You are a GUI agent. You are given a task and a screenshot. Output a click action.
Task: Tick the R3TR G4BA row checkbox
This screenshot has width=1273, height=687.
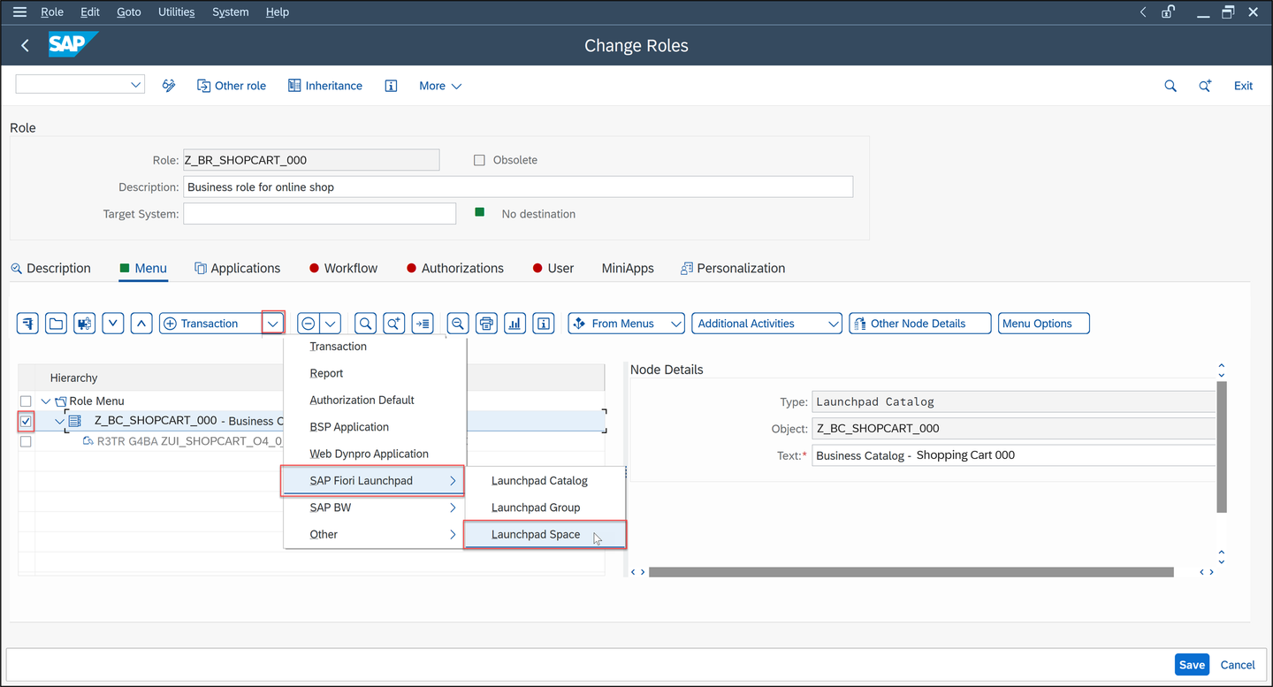point(26,441)
